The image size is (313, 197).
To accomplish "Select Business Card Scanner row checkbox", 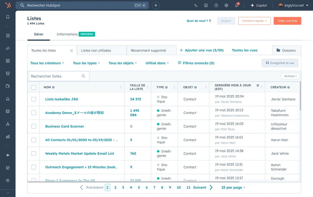I will (x=34, y=126).
